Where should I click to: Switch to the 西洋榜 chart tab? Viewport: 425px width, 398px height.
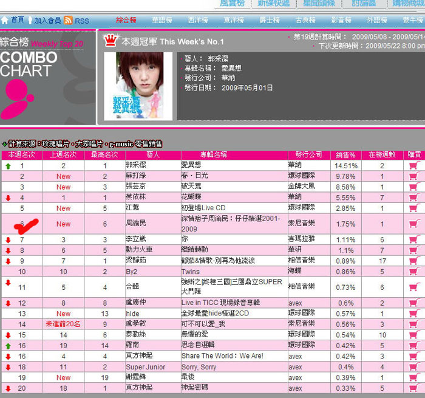point(198,20)
